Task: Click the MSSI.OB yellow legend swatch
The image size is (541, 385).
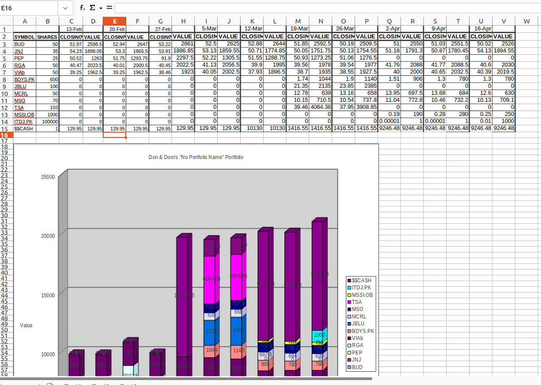Action: [x=349, y=295]
